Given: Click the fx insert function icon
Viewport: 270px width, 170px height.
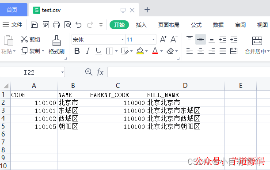Looking at the screenshot, I should tap(100, 72).
